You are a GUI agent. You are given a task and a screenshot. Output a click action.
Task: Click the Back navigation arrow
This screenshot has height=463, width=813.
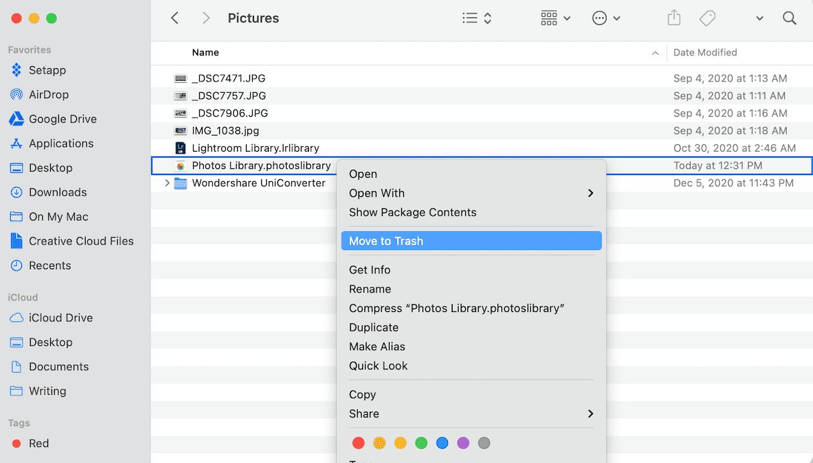[x=175, y=18]
